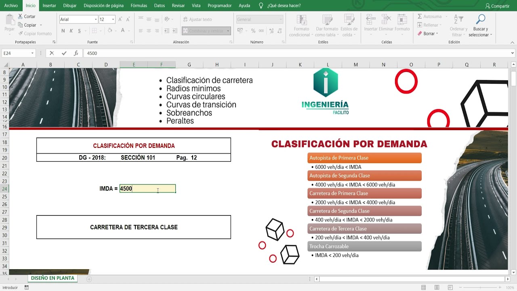Cancel the entry with X in formula bar

[x=52, y=53]
